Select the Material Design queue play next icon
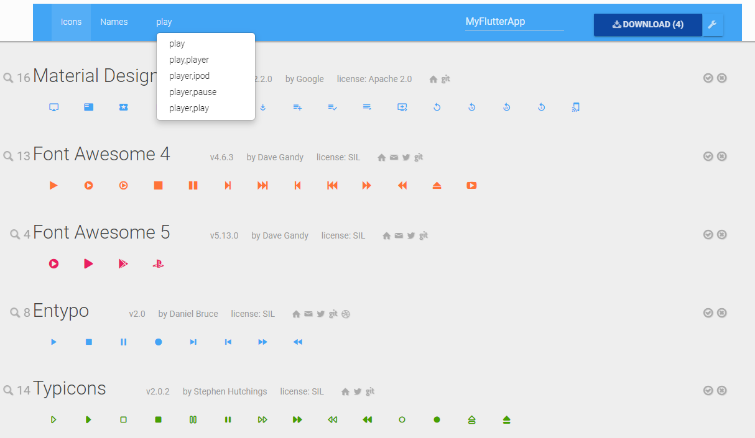 click(x=402, y=107)
